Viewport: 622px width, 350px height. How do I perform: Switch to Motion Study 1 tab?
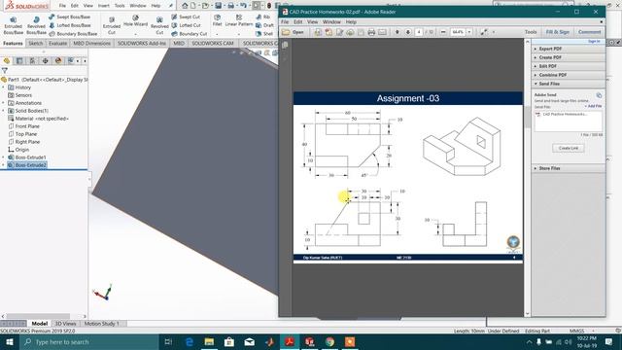point(101,324)
